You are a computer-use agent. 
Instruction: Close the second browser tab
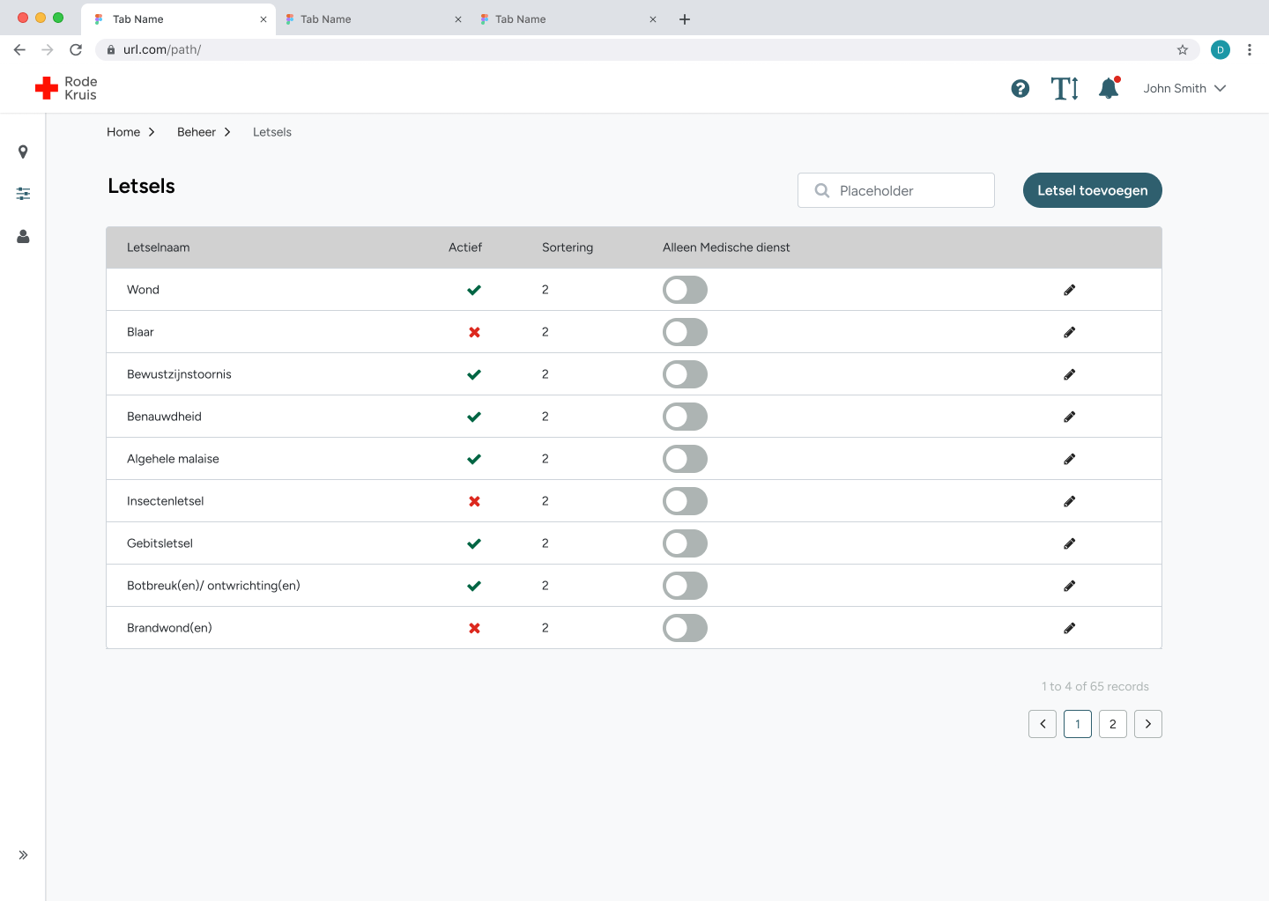[458, 19]
